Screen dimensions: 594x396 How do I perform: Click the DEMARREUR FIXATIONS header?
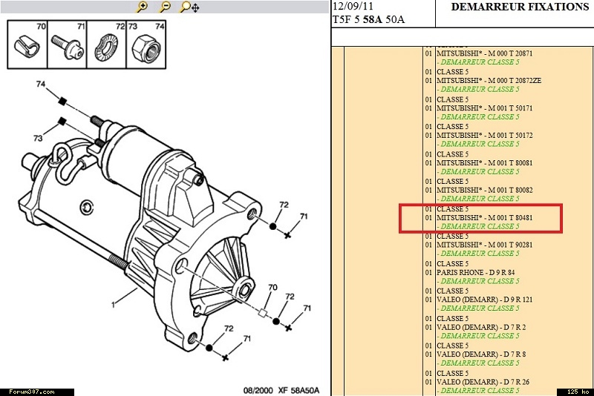tap(520, 7)
